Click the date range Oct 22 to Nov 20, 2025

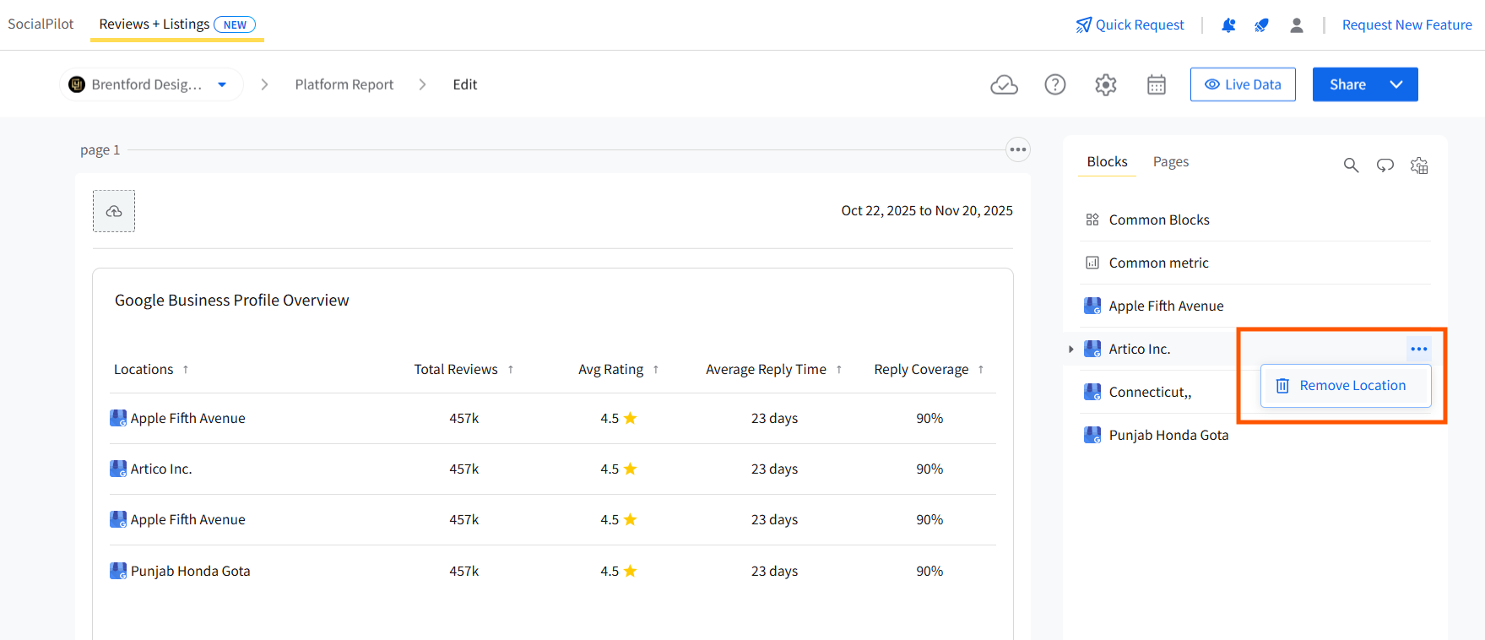[x=927, y=211]
